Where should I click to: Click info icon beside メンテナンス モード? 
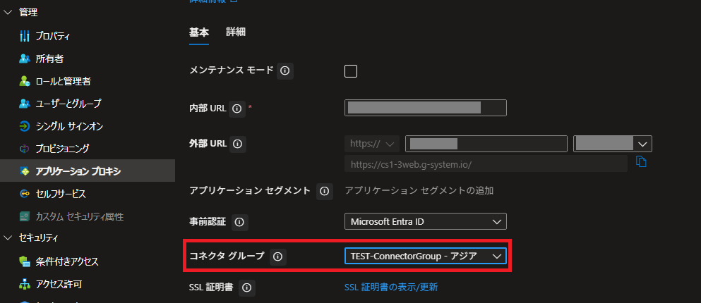pyautogui.click(x=284, y=70)
